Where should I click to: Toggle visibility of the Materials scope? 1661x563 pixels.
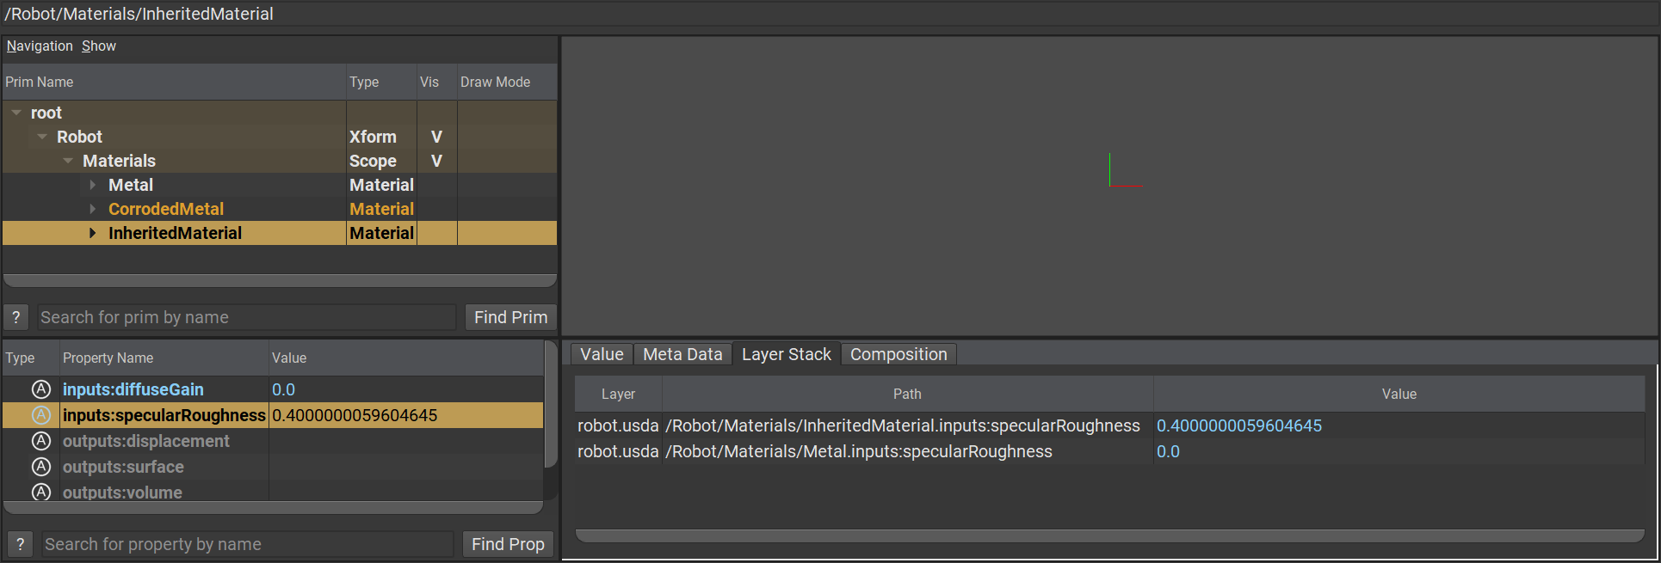[x=436, y=161]
